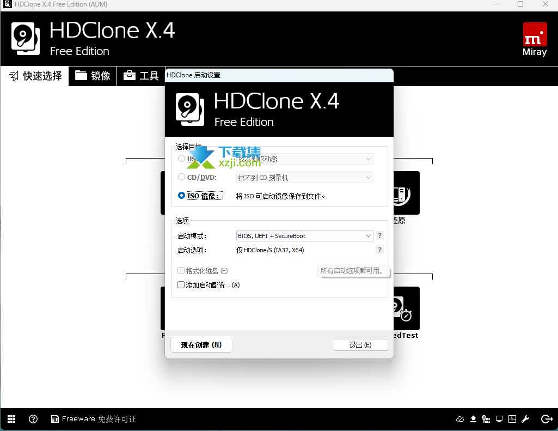Screen dimensions: 558x431
Task: Click the help icon beside 启动选项
Action: [x=379, y=250]
